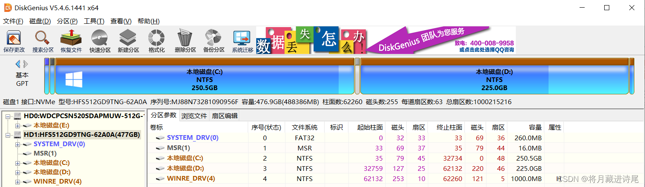Expand the 本地磁盘(C:) tree node
Screen dimensions: 645x187
17,163
